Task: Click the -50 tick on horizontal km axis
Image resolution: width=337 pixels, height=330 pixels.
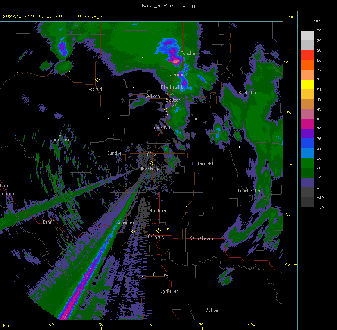Action: [100, 325]
